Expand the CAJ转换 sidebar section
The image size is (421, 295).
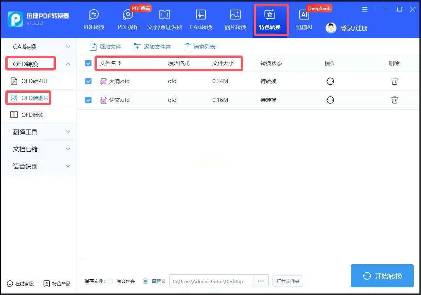(x=68, y=47)
